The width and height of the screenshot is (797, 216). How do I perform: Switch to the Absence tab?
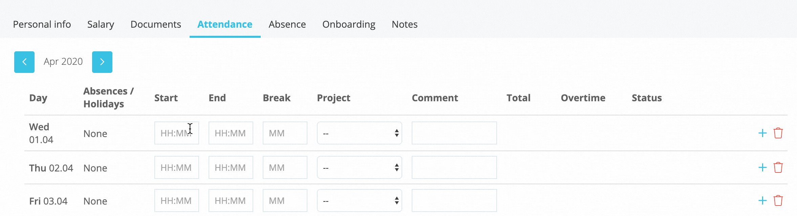tap(287, 24)
